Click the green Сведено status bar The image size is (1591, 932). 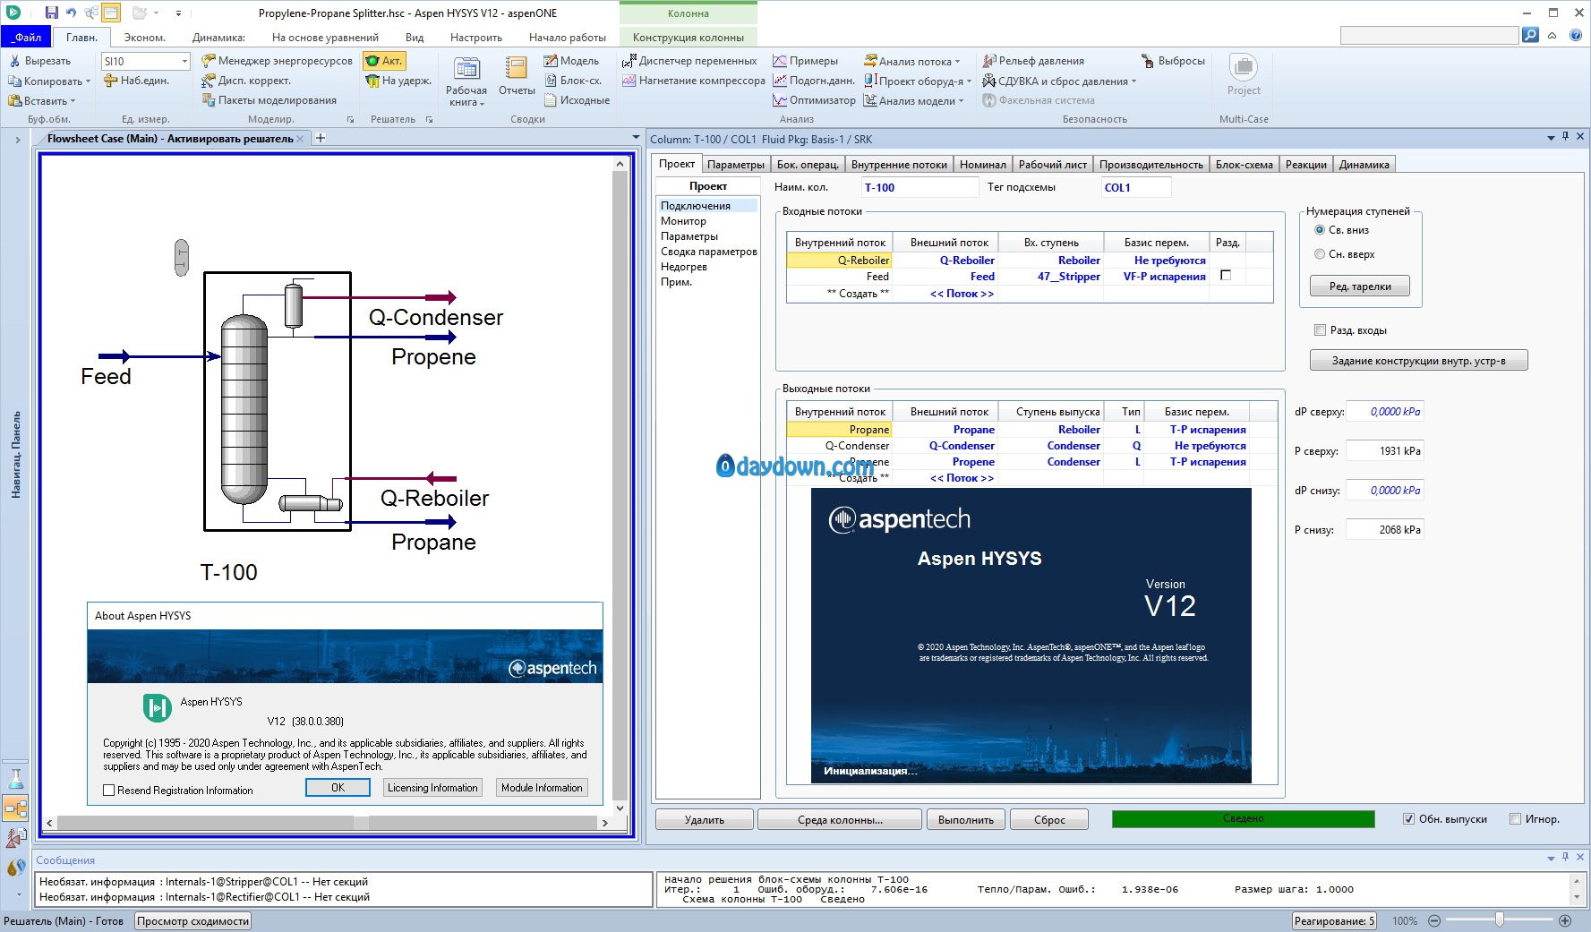pyautogui.click(x=1243, y=818)
